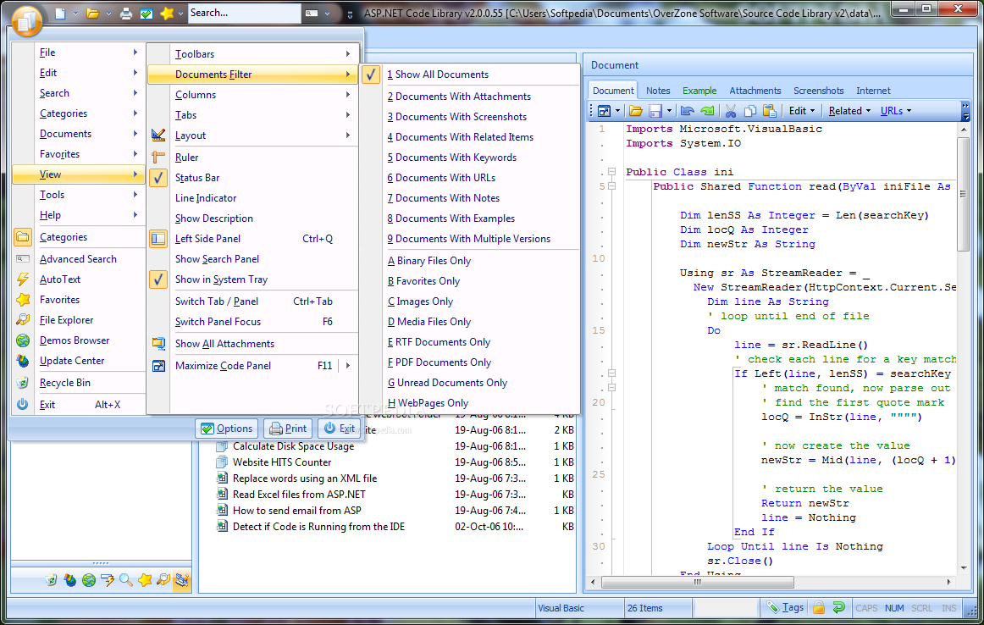Click the paste clipboard icon in document toolbar
984x625 pixels.
point(770,111)
